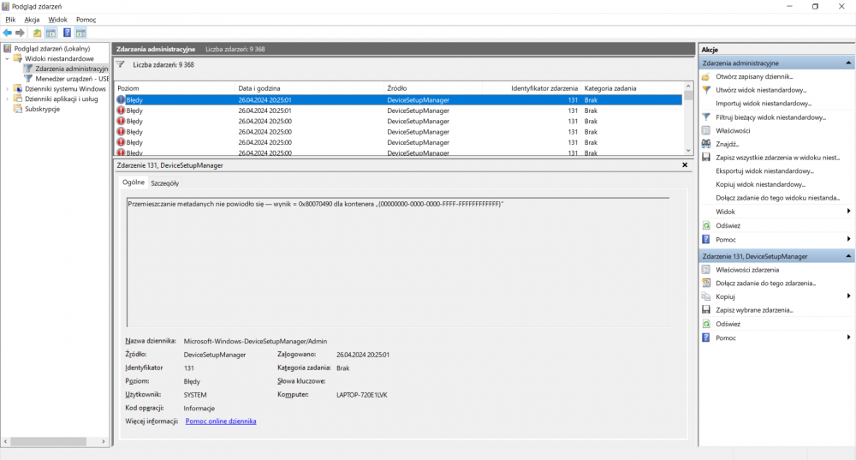
Task: Expand the Dzienniki systemu Windows node
Action: pyautogui.click(x=7, y=88)
